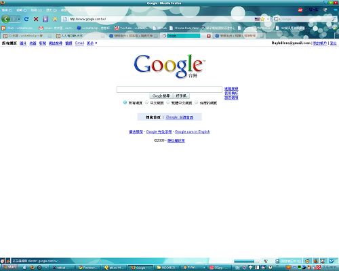Open the jpg image window in taskbar

pos(219,268)
